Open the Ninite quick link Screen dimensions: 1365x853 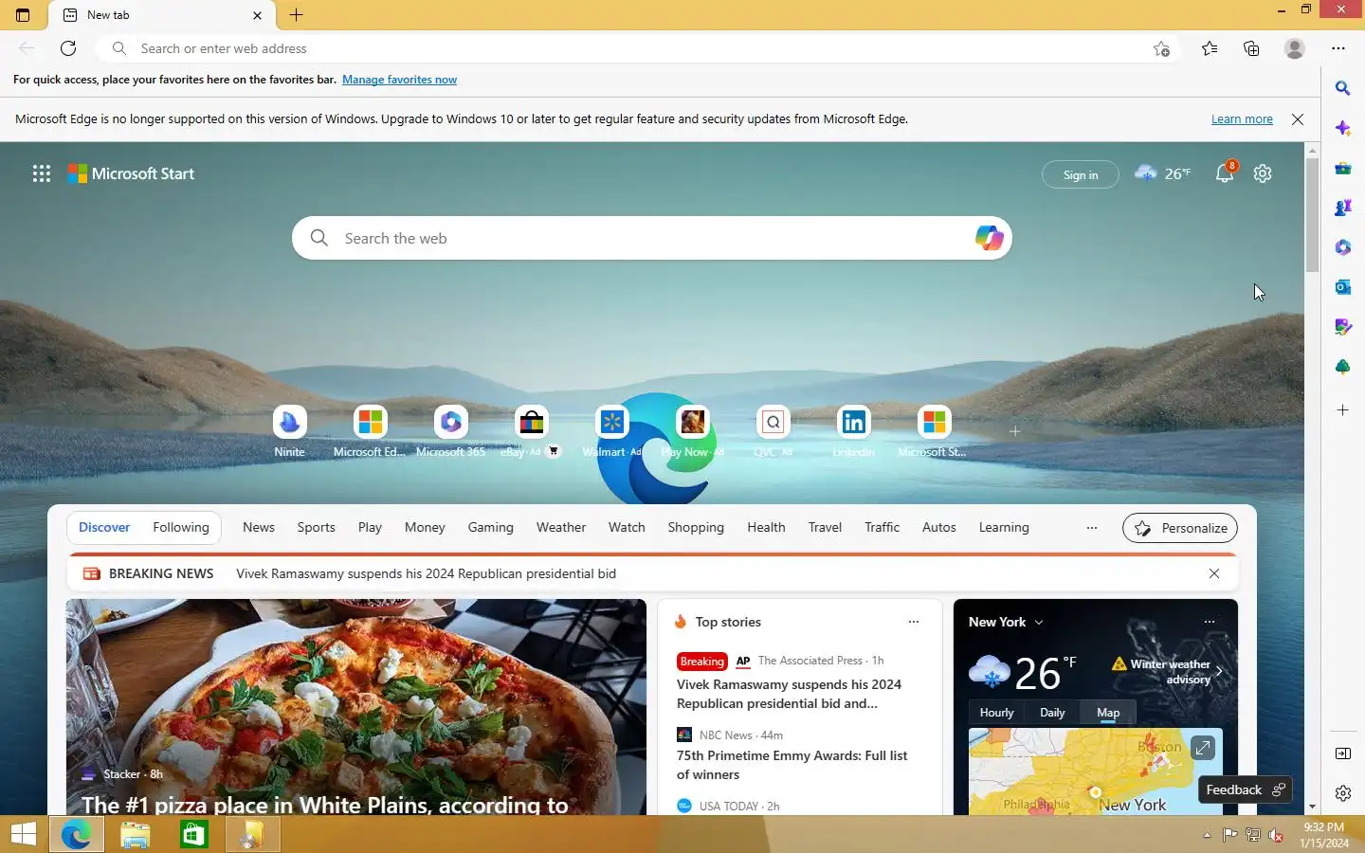[x=289, y=431]
